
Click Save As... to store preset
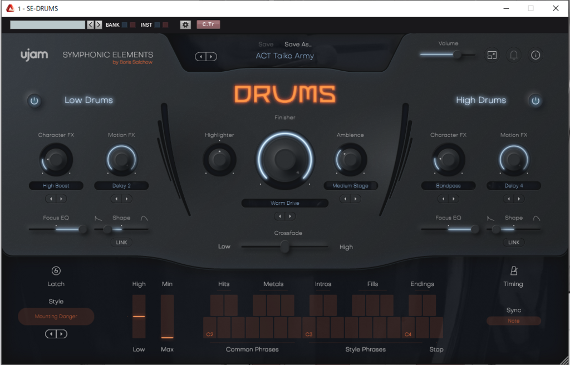[298, 45]
